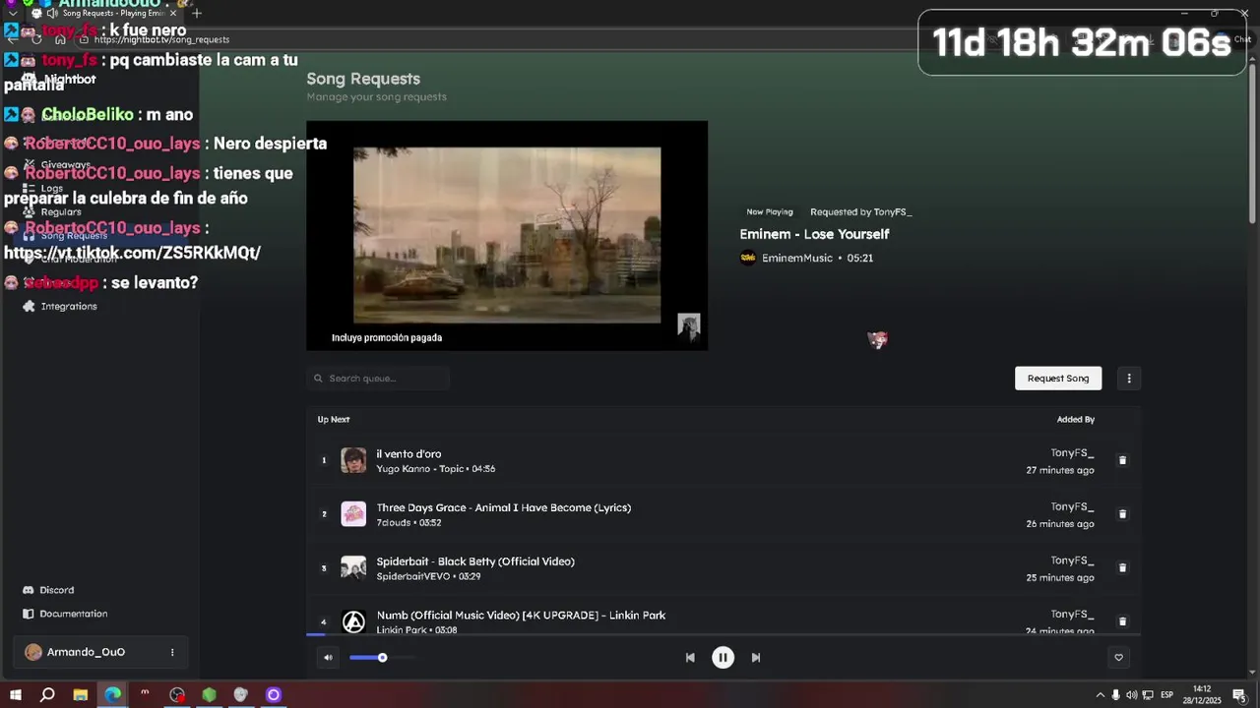Click the EminemMusic channel avatar

[748, 258]
